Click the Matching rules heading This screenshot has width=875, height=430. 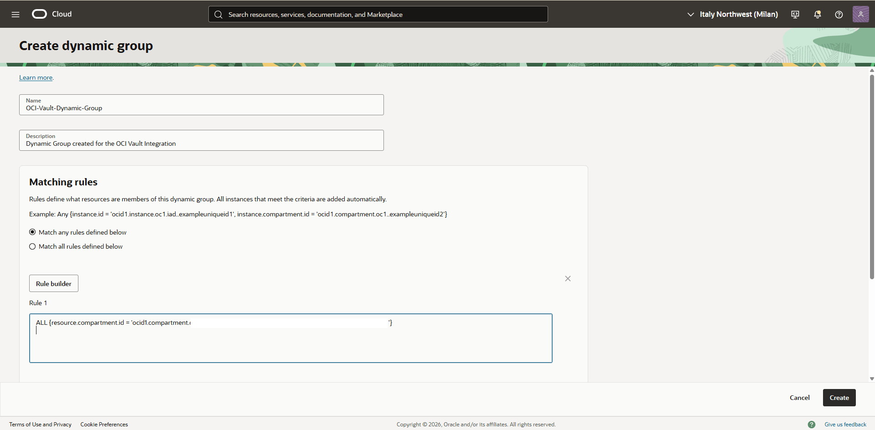tap(63, 182)
